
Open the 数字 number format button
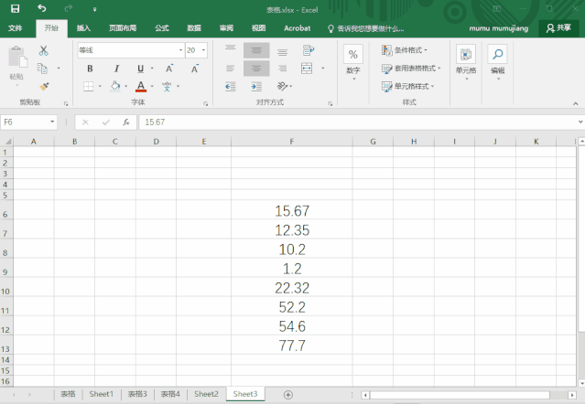[353, 62]
